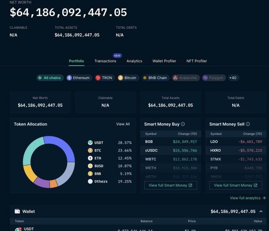Collapse the Wallet section with chevron
The height and width of the screenshot is (231, 269).
click(261, 211)
